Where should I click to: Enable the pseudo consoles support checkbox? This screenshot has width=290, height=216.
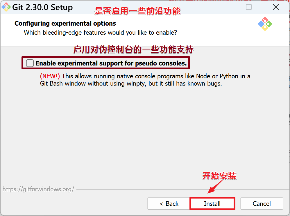point(30,63)
